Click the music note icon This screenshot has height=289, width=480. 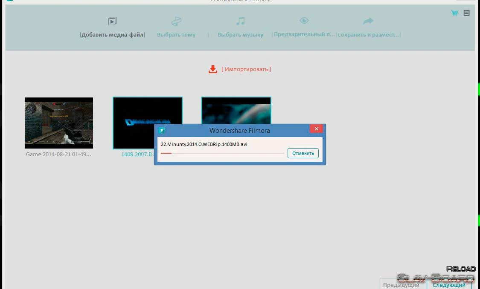click(x=241, y=21)
